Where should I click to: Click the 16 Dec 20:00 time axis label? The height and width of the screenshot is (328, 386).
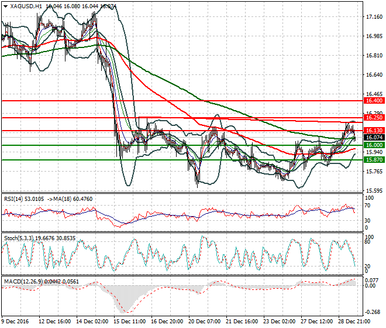tap(167, 322)
